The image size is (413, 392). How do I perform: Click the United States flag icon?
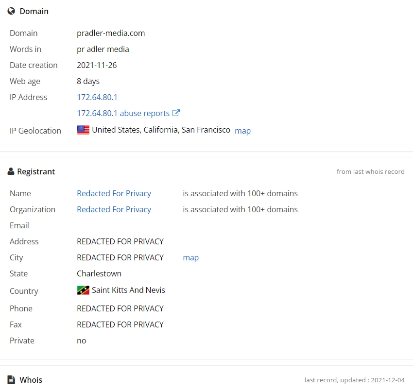coord(83,130)
